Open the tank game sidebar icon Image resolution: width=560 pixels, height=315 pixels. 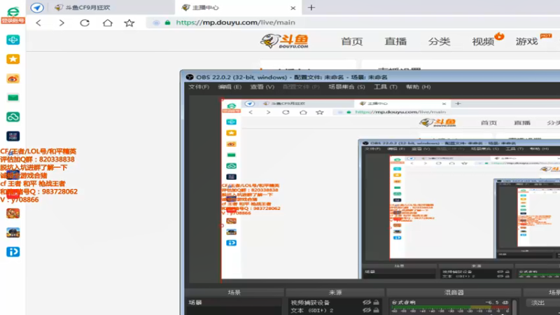pos(13,233)
